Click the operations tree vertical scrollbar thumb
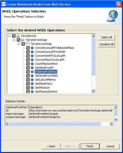The width and height of the screenshot is (123, 153). coord(93,56)
